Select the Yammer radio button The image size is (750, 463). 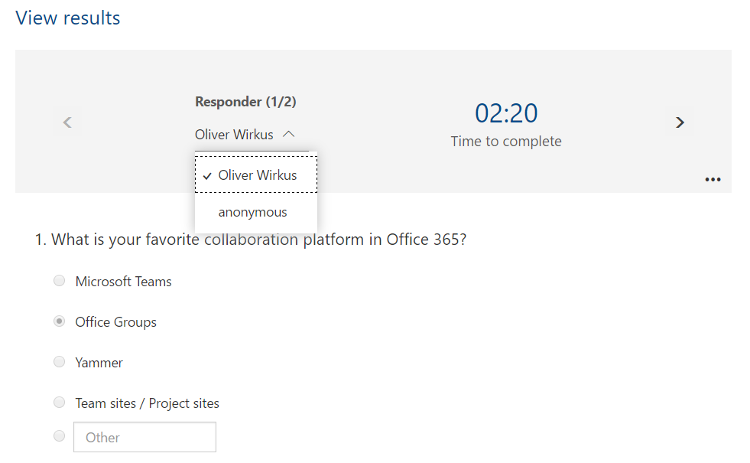coord(60,361)
